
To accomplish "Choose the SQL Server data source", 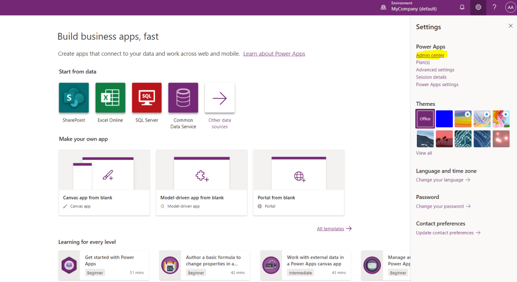I will click(x=147, y=98).
